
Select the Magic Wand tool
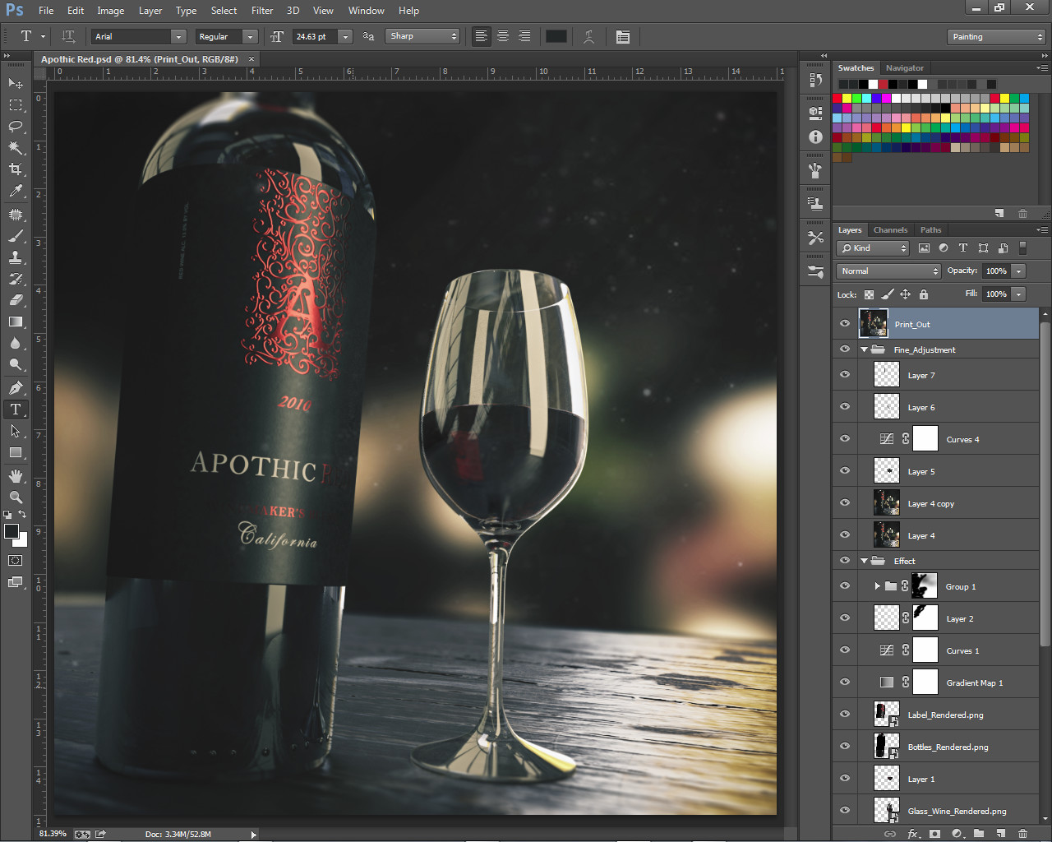16,147
